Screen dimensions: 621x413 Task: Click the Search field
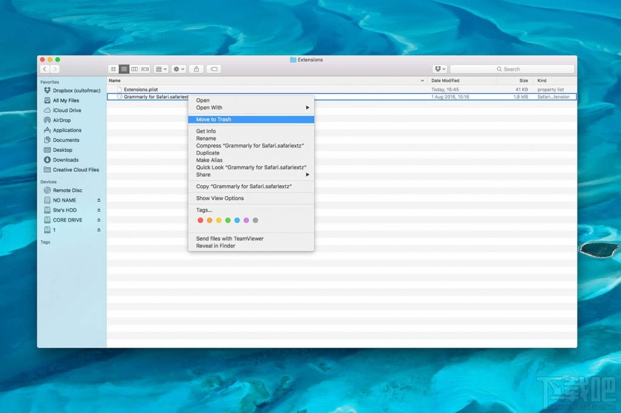(512, 70)
